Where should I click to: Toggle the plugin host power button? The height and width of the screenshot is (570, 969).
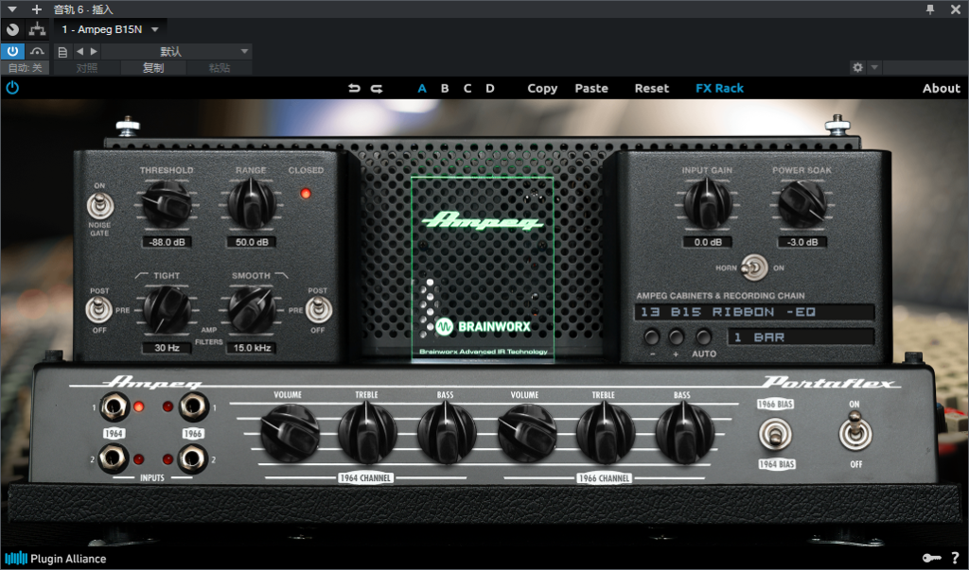[12, 51]
